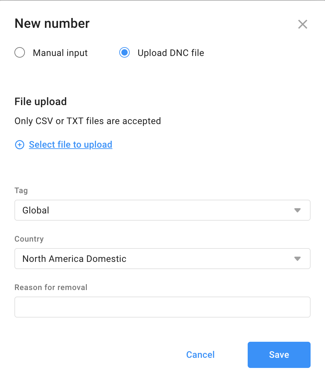The image size is (325, 383).
Task: Click the Save button
Action: (279, 355)
